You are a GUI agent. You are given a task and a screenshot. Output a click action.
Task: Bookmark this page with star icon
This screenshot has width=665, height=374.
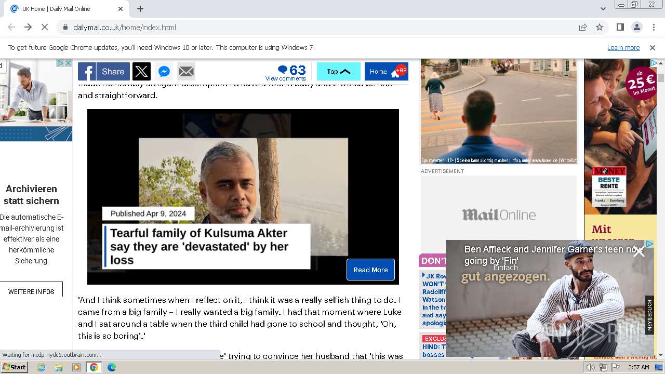tap(600, 27)
